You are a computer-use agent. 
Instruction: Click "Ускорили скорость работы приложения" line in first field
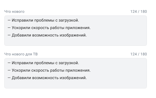pos(49,28)
